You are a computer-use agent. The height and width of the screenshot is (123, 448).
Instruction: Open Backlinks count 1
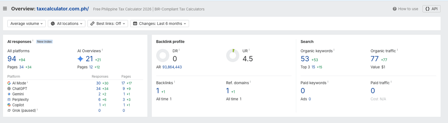pos(158,91)
